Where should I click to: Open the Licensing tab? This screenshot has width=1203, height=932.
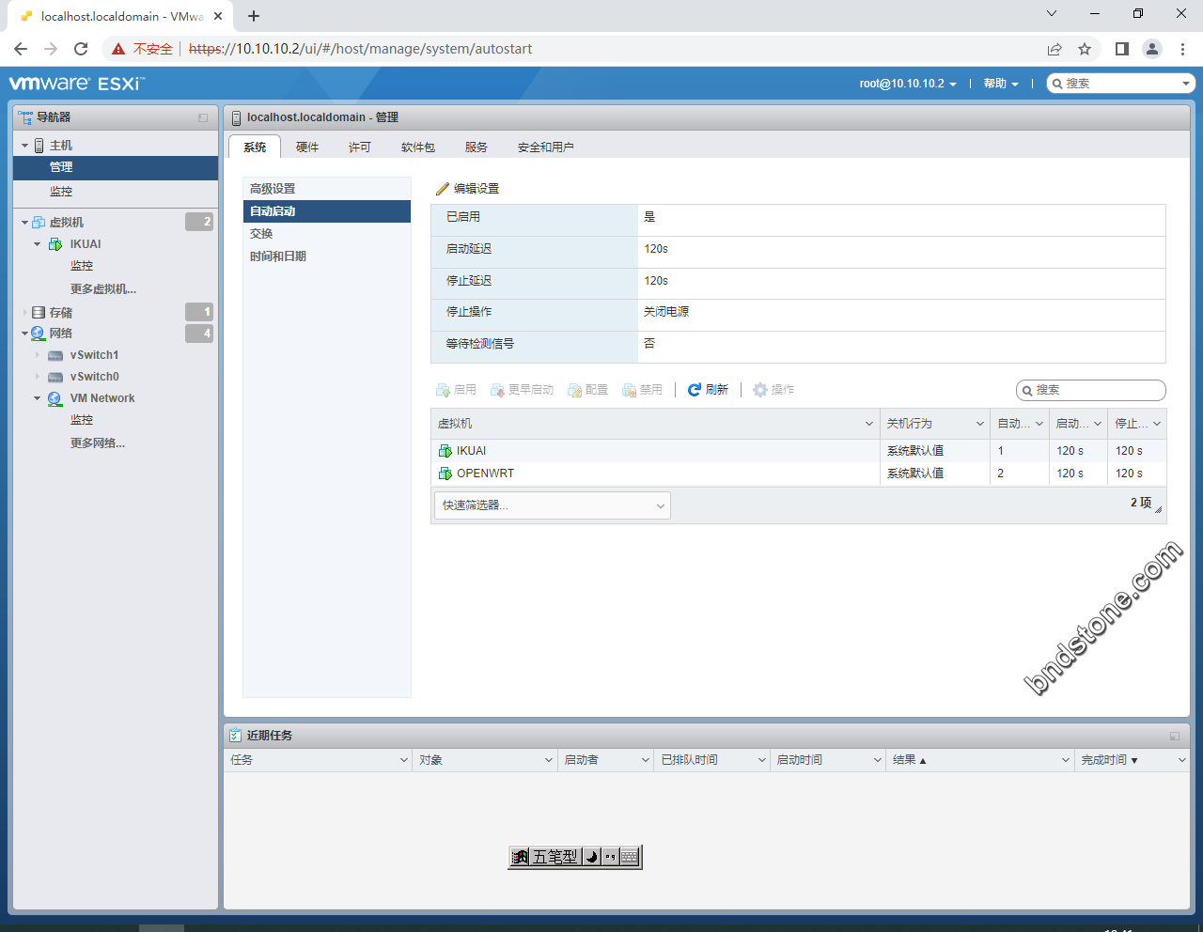point(360,148)
